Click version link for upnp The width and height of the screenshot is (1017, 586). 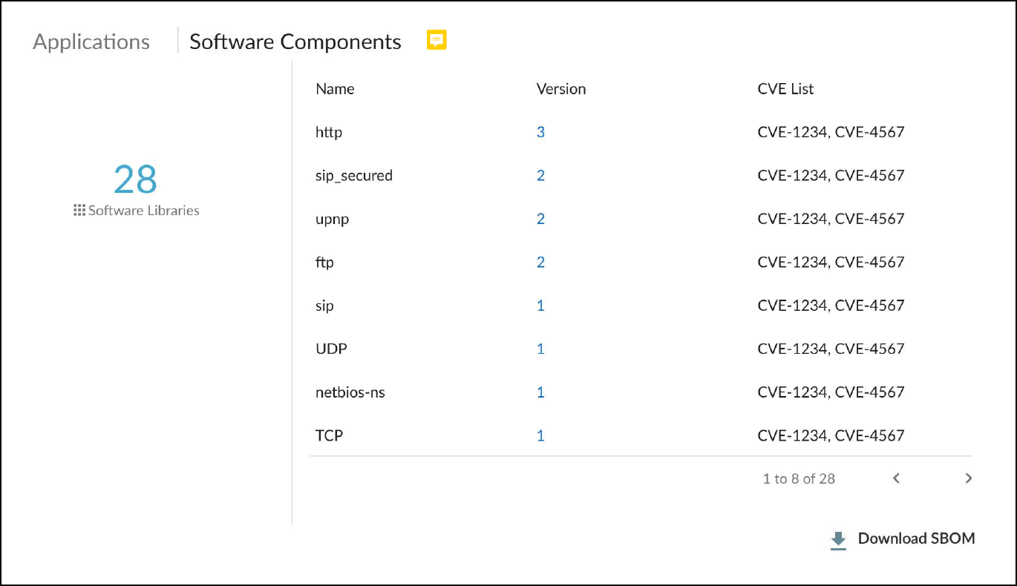click(540, 219)
